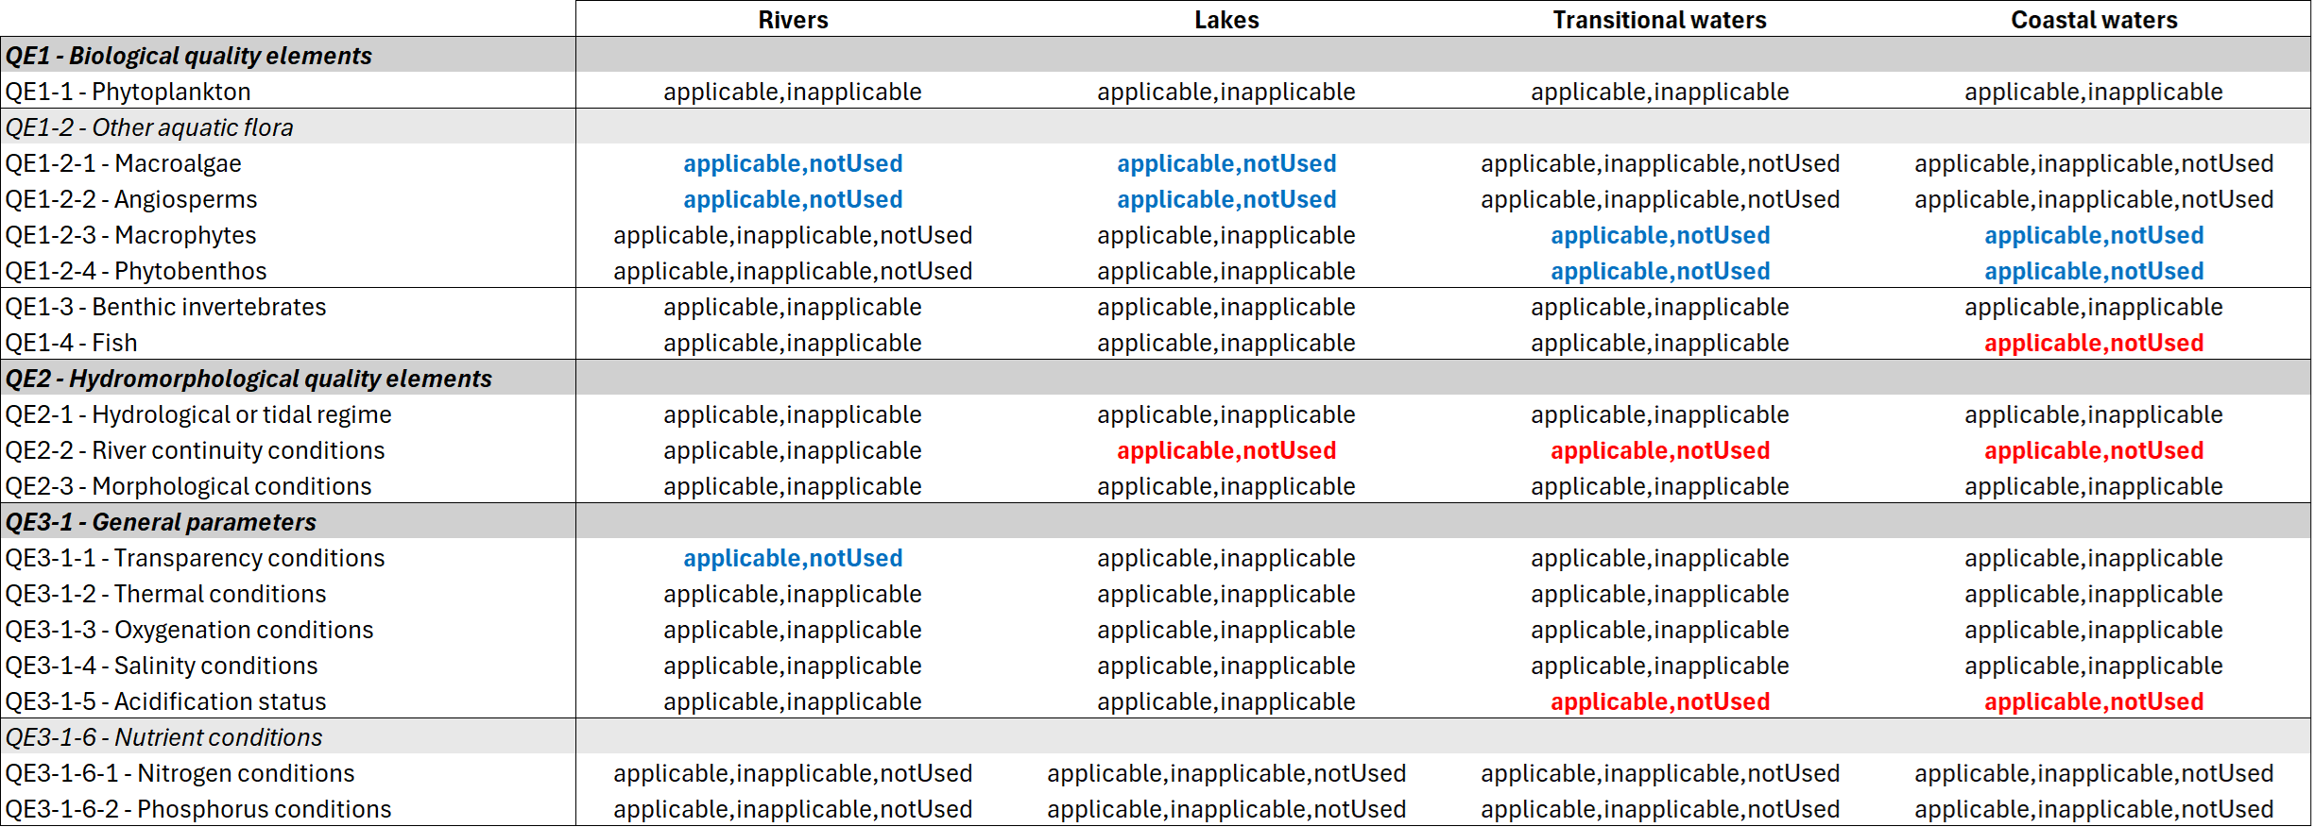Select the Rivers column header
Image resolution: width=2313 pixels, height=827 pixels.
(x=793, y=20)
